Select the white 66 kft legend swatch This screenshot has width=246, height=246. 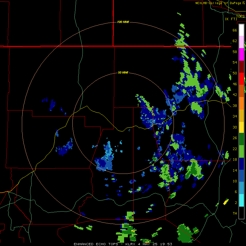click(241, 30)
